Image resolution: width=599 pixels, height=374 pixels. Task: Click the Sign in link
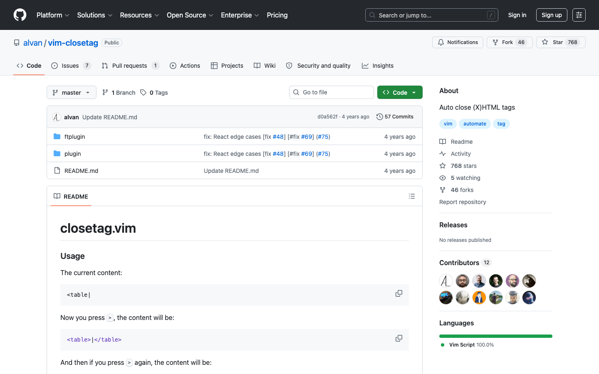[x=517, y=15]
